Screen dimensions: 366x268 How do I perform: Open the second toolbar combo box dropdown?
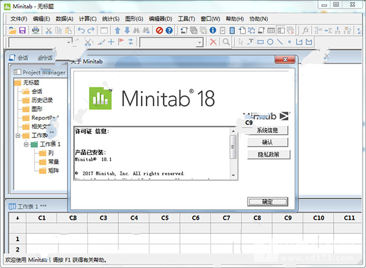tap(199, 43)
